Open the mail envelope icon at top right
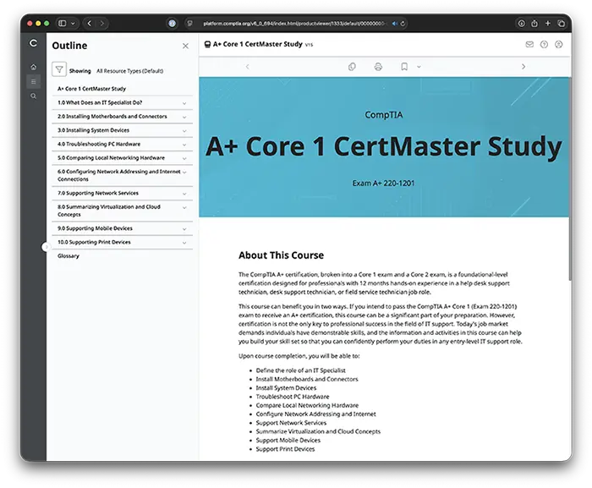The width and height of the screenshot is (592, 488). (529, 44)
